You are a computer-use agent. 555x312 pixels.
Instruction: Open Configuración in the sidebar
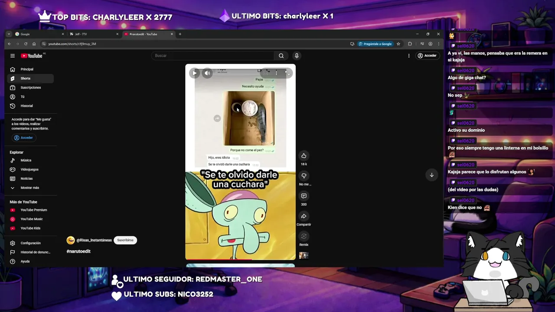click(x=30, y=243)
